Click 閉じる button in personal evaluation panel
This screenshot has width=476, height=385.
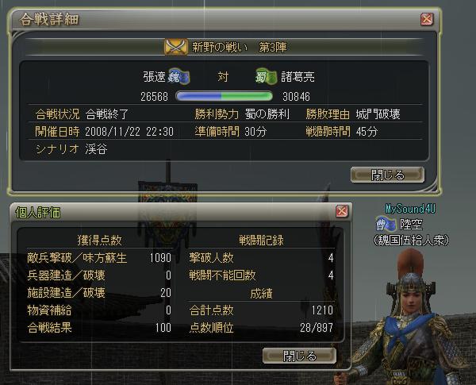pyautogui.click(x=299, y=356)
